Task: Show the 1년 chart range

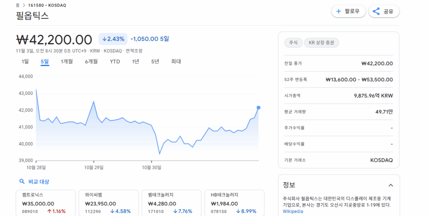Action: tap(135, 62)
